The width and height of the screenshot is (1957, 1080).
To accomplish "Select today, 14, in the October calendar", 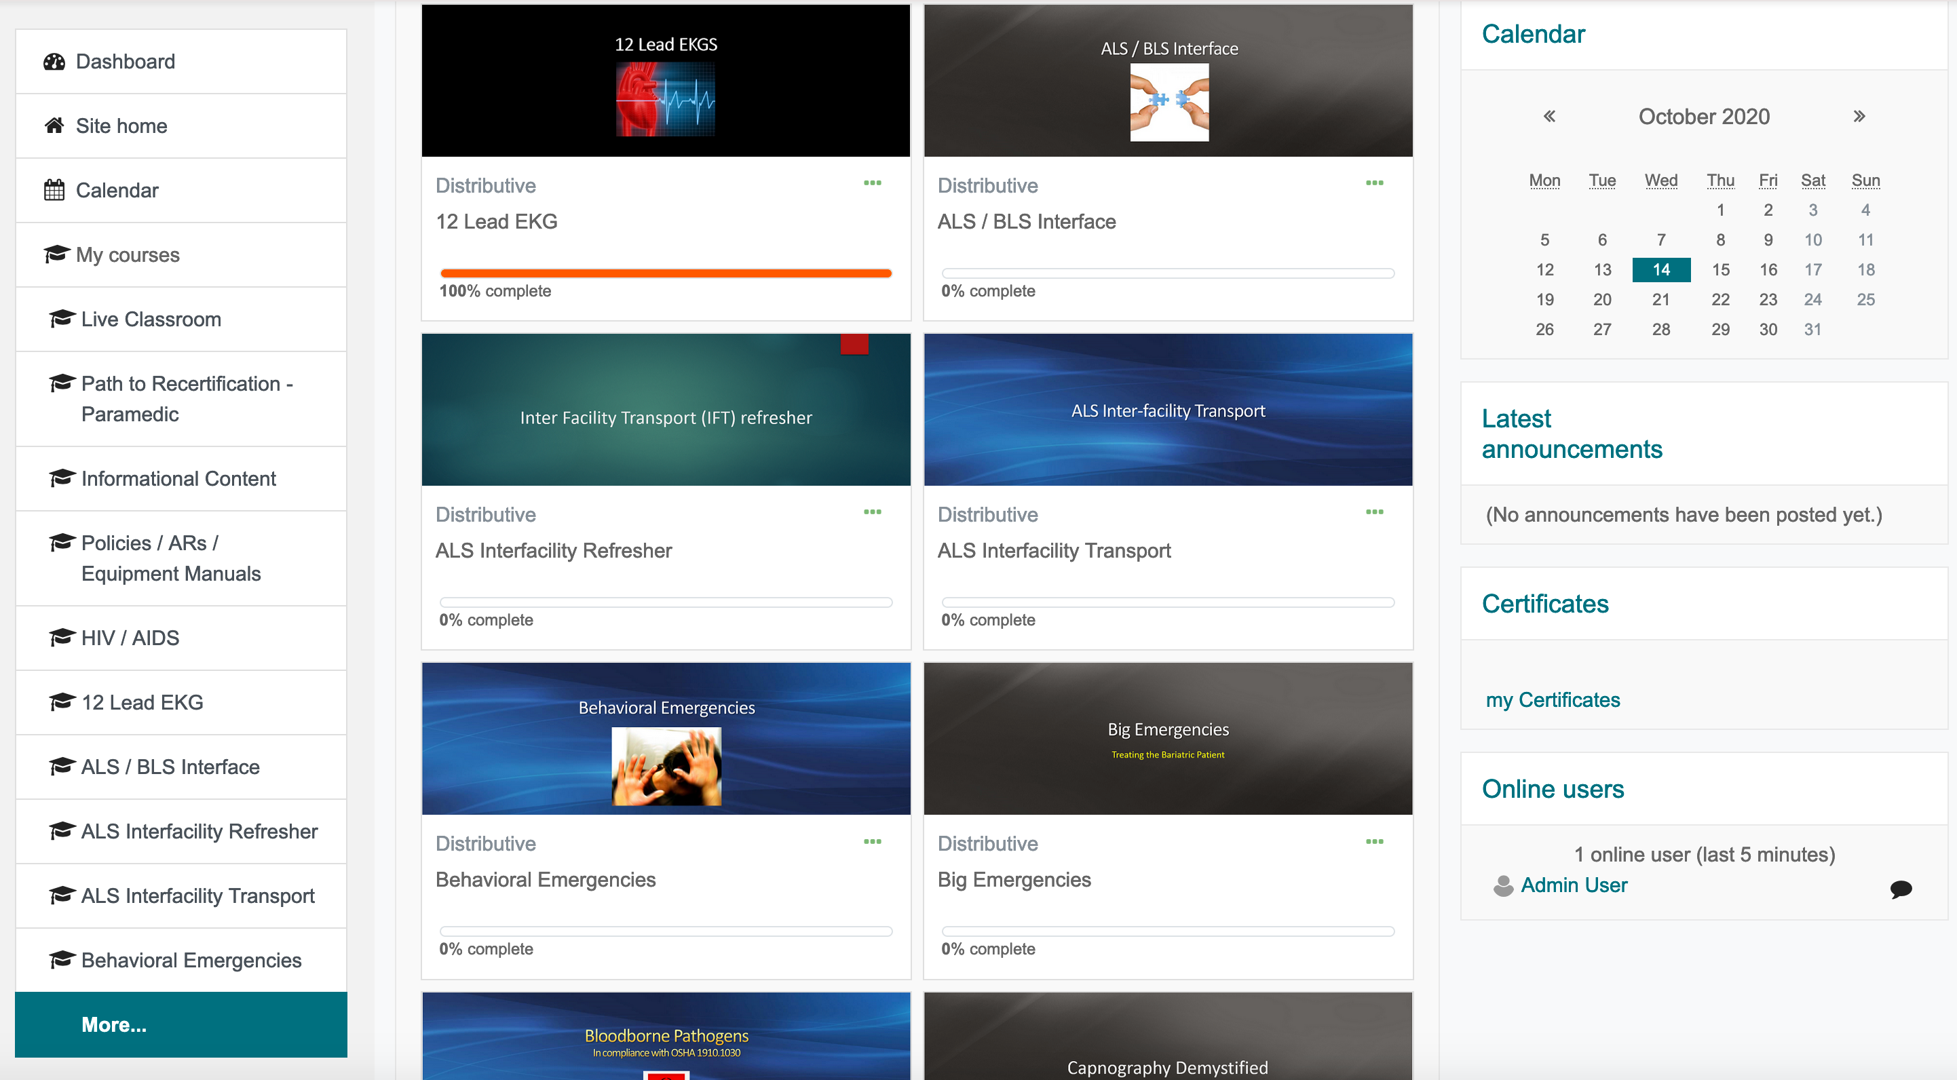I will [x=1660, y=269].
